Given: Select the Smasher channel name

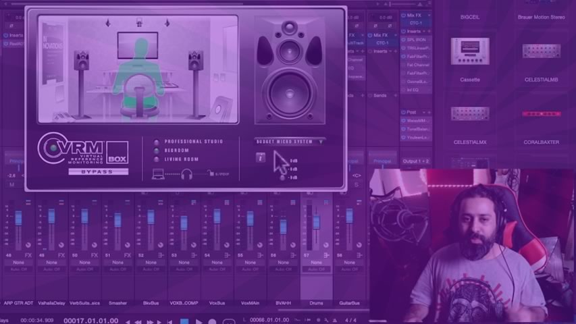Looking at the screenshot, I should (x=117, y=303).
